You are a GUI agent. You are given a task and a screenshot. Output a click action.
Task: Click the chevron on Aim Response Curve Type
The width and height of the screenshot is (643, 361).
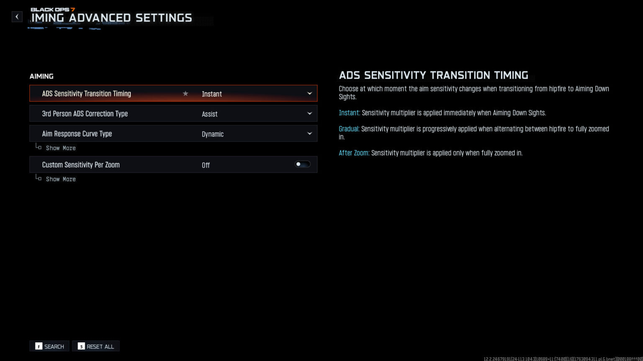[x=310, y=133]
